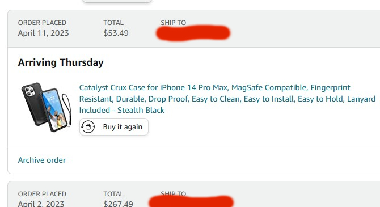Click the Buy it again circular-arrows bag icon
Viewport: 380px width, 207px height.
(x=88, y=127)
